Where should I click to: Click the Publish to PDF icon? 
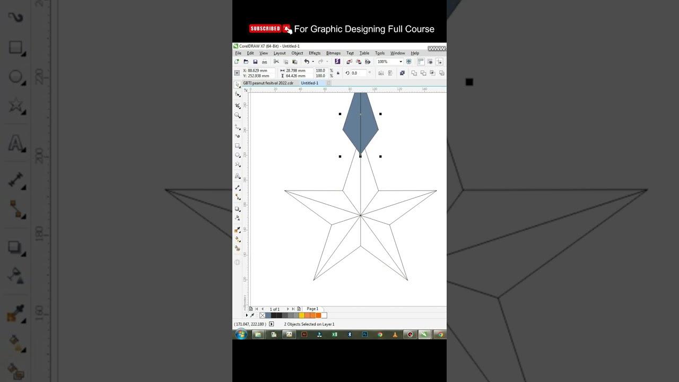367,62
